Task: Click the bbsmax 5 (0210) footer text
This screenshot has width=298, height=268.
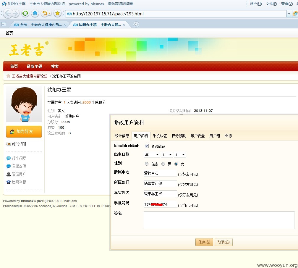Action: [34, 201]
